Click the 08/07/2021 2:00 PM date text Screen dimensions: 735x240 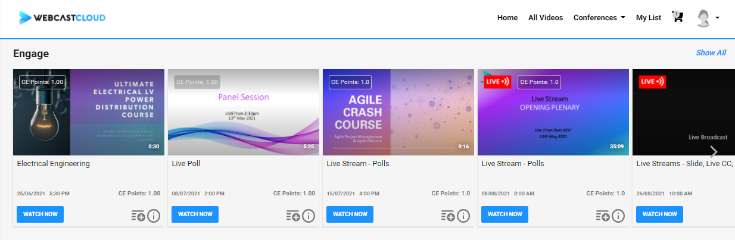coord(197,194)
